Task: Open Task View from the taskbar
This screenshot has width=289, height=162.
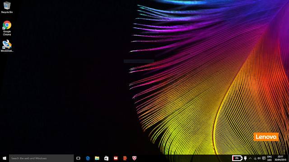Action: pyautogui.click(x=78, y=158)
